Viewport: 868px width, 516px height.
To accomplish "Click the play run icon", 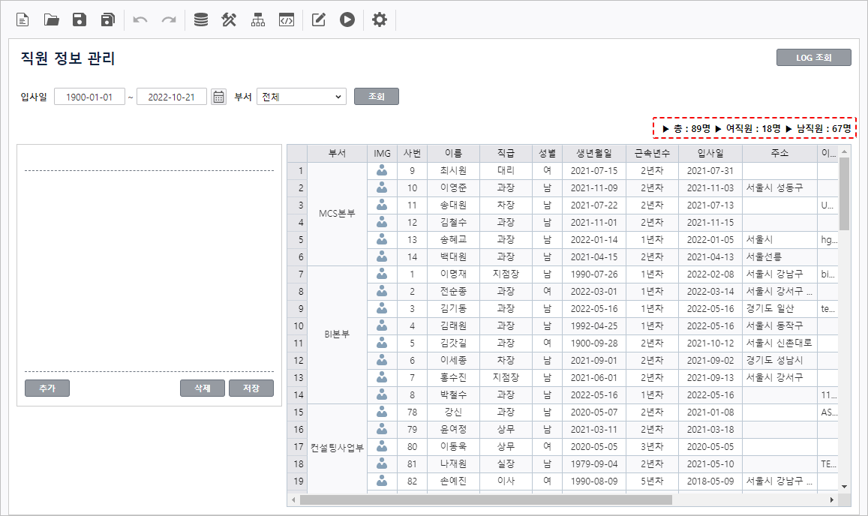I will coord(347,20).
